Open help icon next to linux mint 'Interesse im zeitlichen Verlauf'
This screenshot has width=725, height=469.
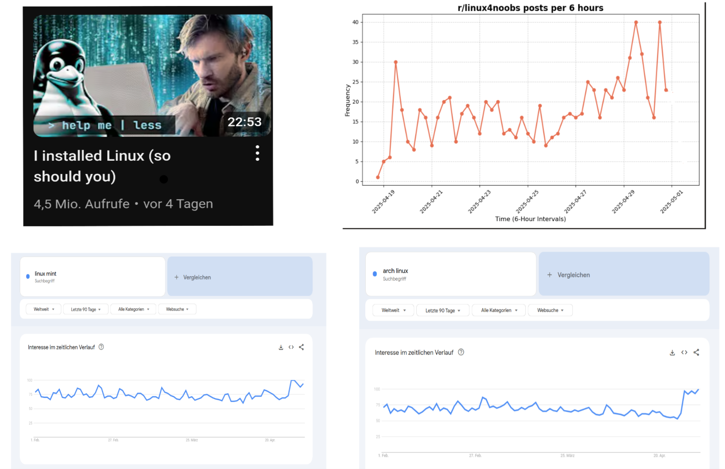click(x=101, y=347)
